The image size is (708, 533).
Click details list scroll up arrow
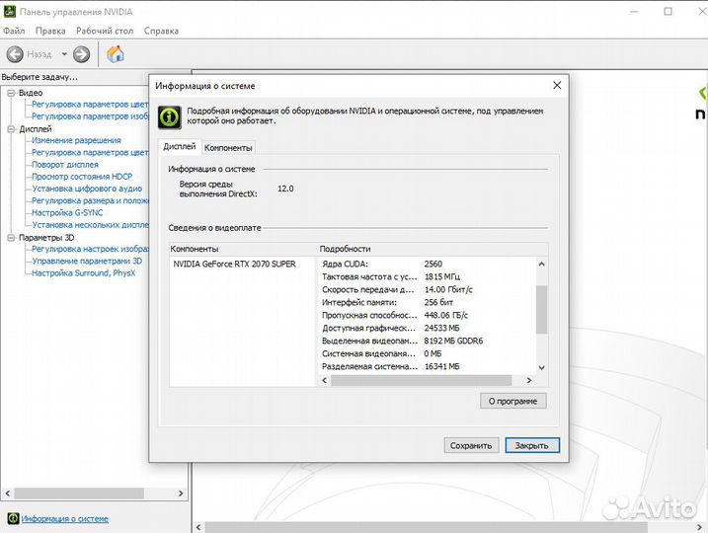(542, 264)
